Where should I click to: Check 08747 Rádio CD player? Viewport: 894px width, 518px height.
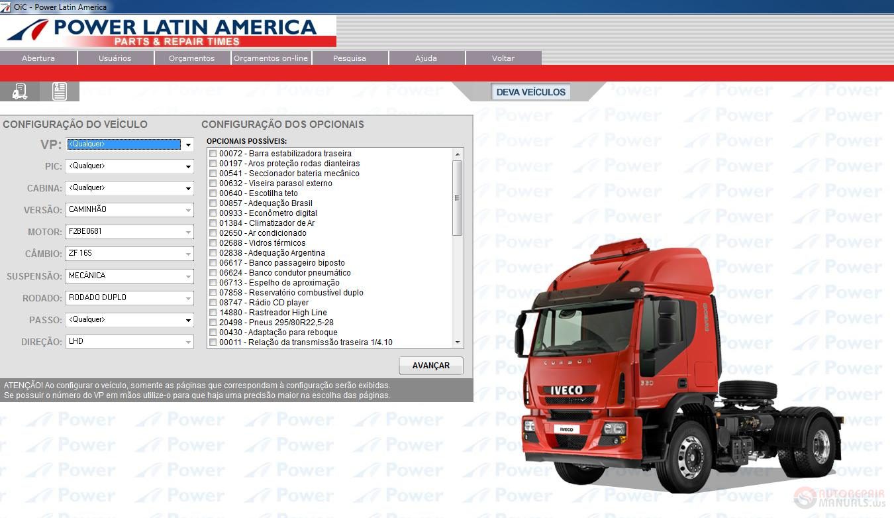(213, 303)
